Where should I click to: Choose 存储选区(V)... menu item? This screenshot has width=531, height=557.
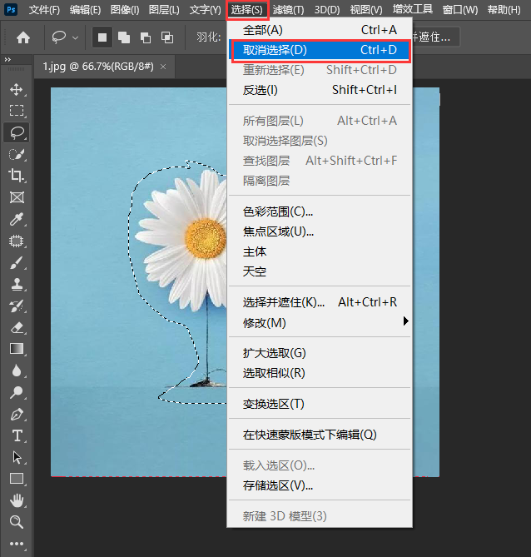click(x=320, y=485)
